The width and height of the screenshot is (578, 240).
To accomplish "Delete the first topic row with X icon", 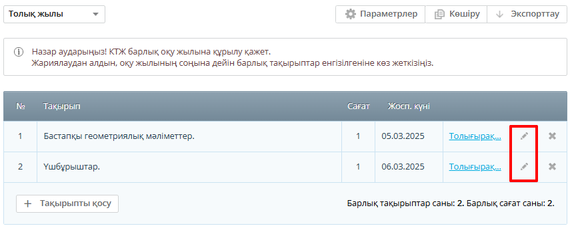I will 552,136.
